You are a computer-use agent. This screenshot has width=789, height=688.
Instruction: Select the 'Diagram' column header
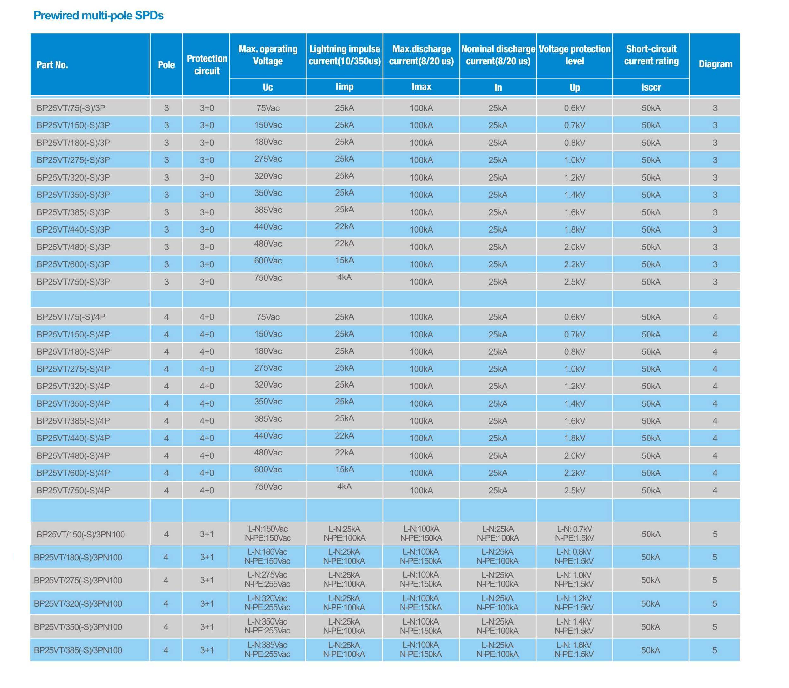click(715, 64)
